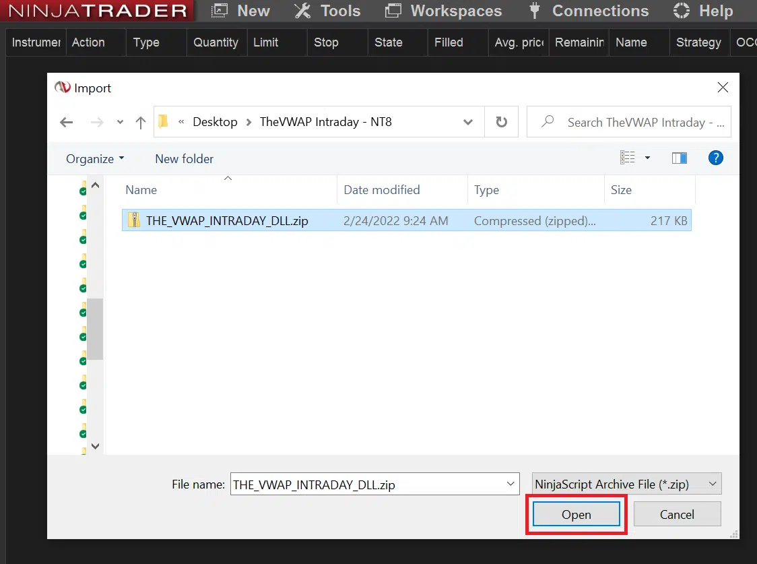Viewport: 757px width, 564px height.
Task: Click the Strategy column header
Action: point(700,42)
